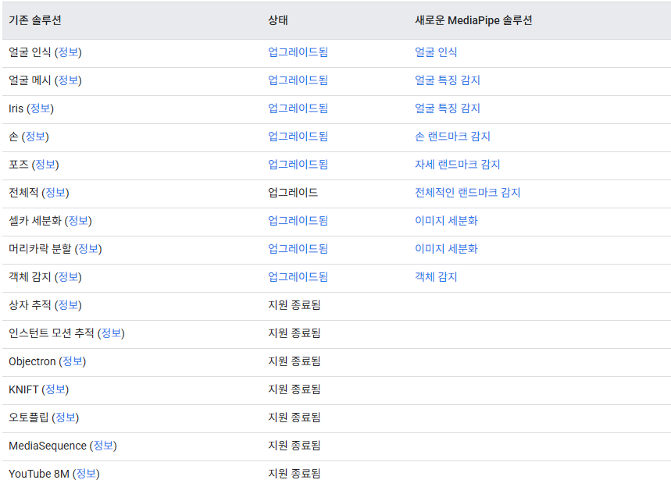Open the 정보 link in 손 row
Screen dimensions: 671x487
pos(35,137)
